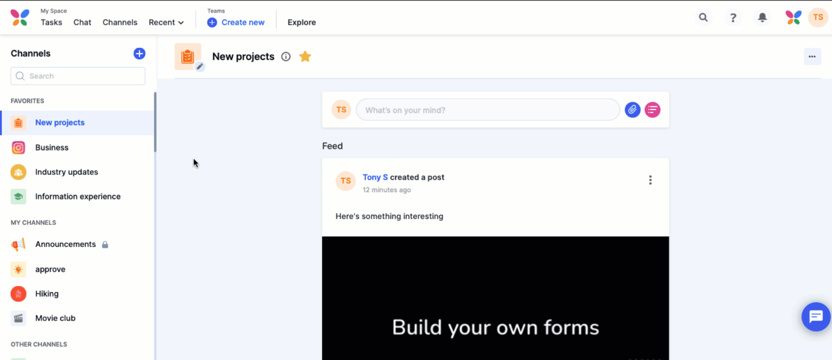This screenshot has height=360, width=832.
Task: Click the 12 minutes ago timestamp
Action: pos(387,190)
